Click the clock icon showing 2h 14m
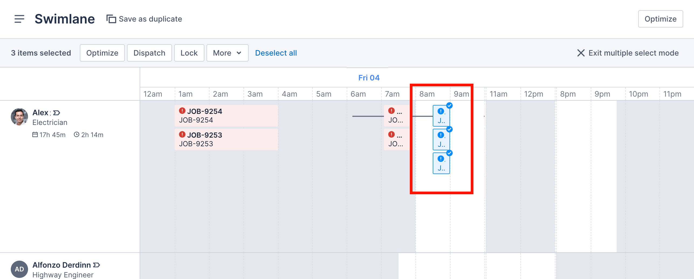The image size is (694, 279). point(77,135)
